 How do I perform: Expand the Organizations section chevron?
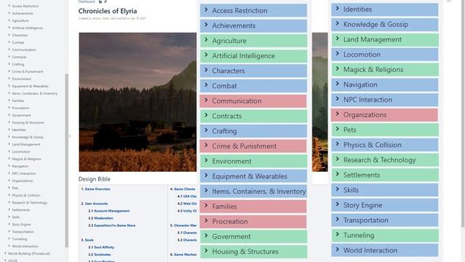pyautogui.click(x=337, y=114)
